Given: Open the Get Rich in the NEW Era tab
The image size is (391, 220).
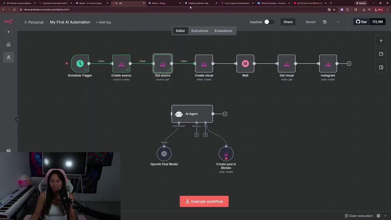Looking at the screenshot, I should click(x=310, y=3).
